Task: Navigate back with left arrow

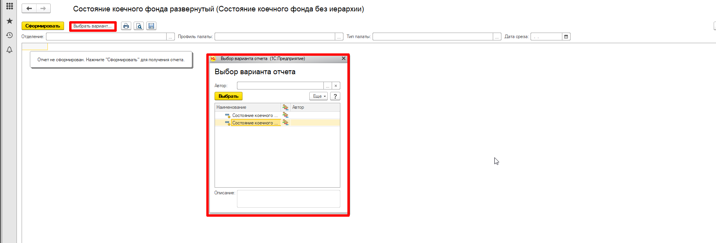Action: [29, 8]
